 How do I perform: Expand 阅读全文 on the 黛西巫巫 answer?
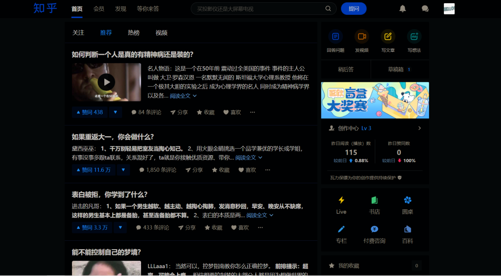coord(249,157)
